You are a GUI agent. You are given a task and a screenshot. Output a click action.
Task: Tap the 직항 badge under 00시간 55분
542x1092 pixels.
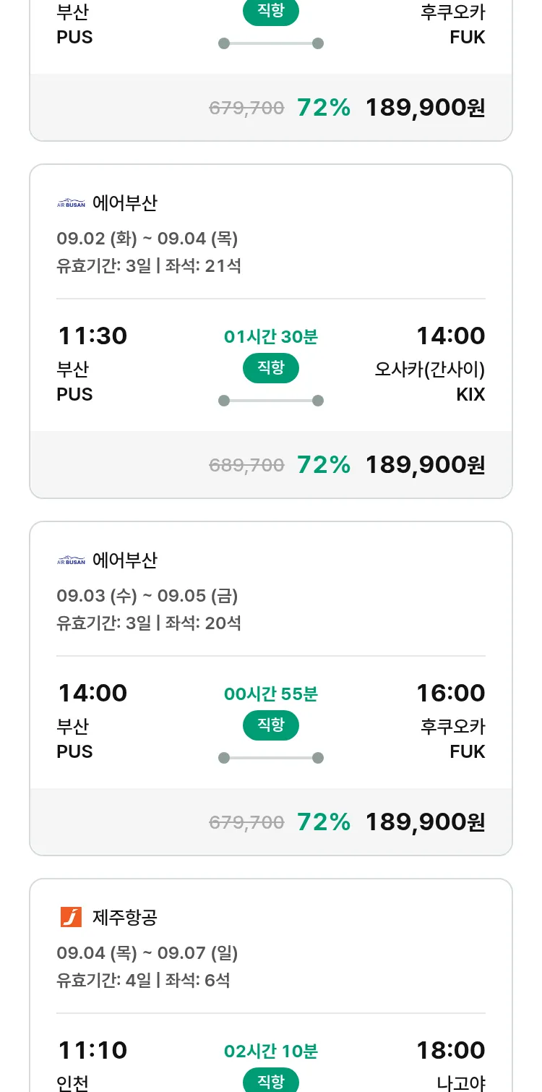(270, 725)
